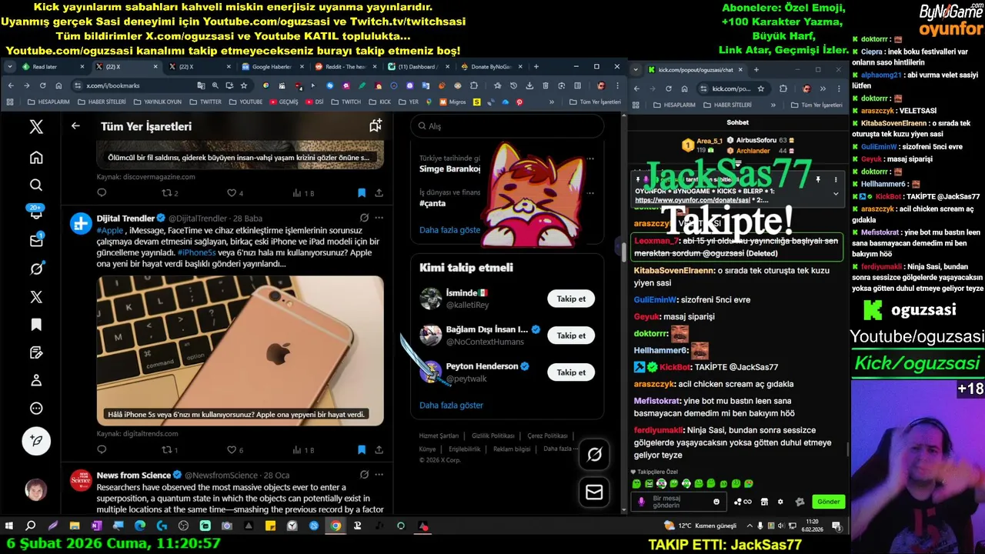Open Profile person icon in X sidebar
The height and width of the screenshot is (554, 985).
click(x=36, y=380)
